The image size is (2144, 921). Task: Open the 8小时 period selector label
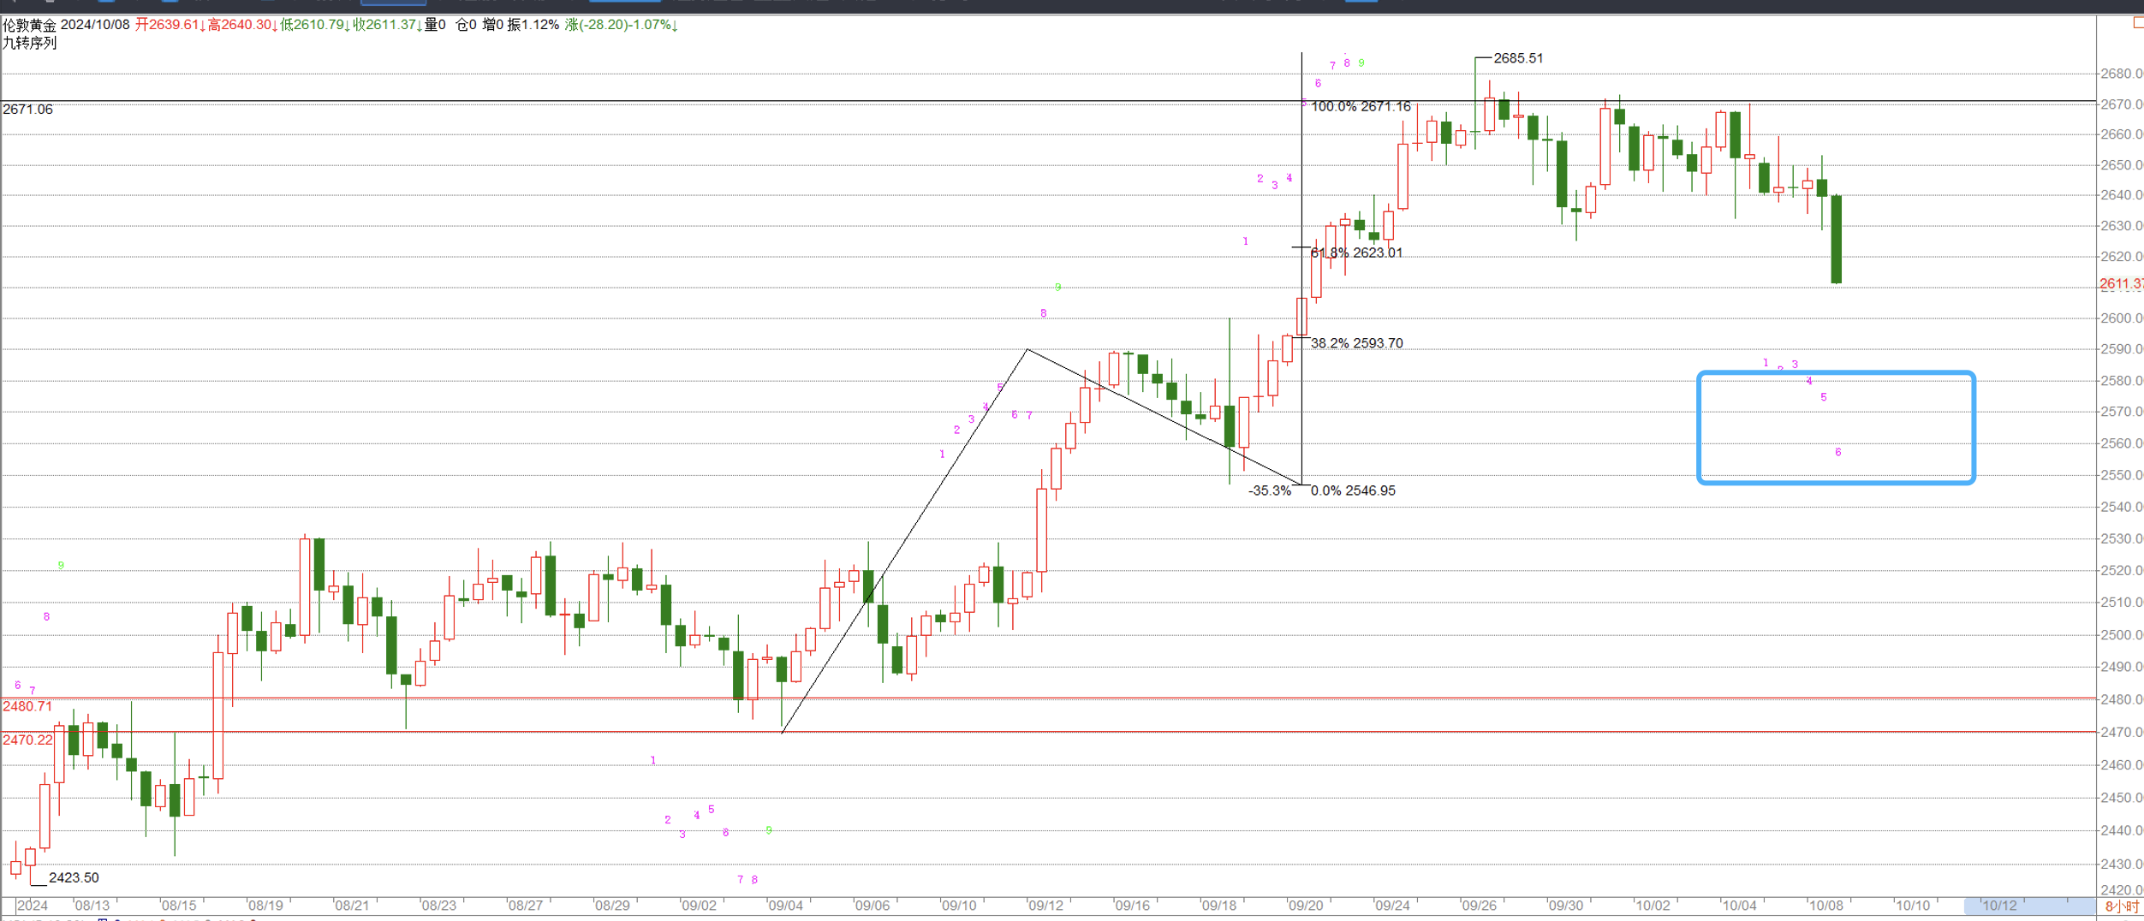2122,906
